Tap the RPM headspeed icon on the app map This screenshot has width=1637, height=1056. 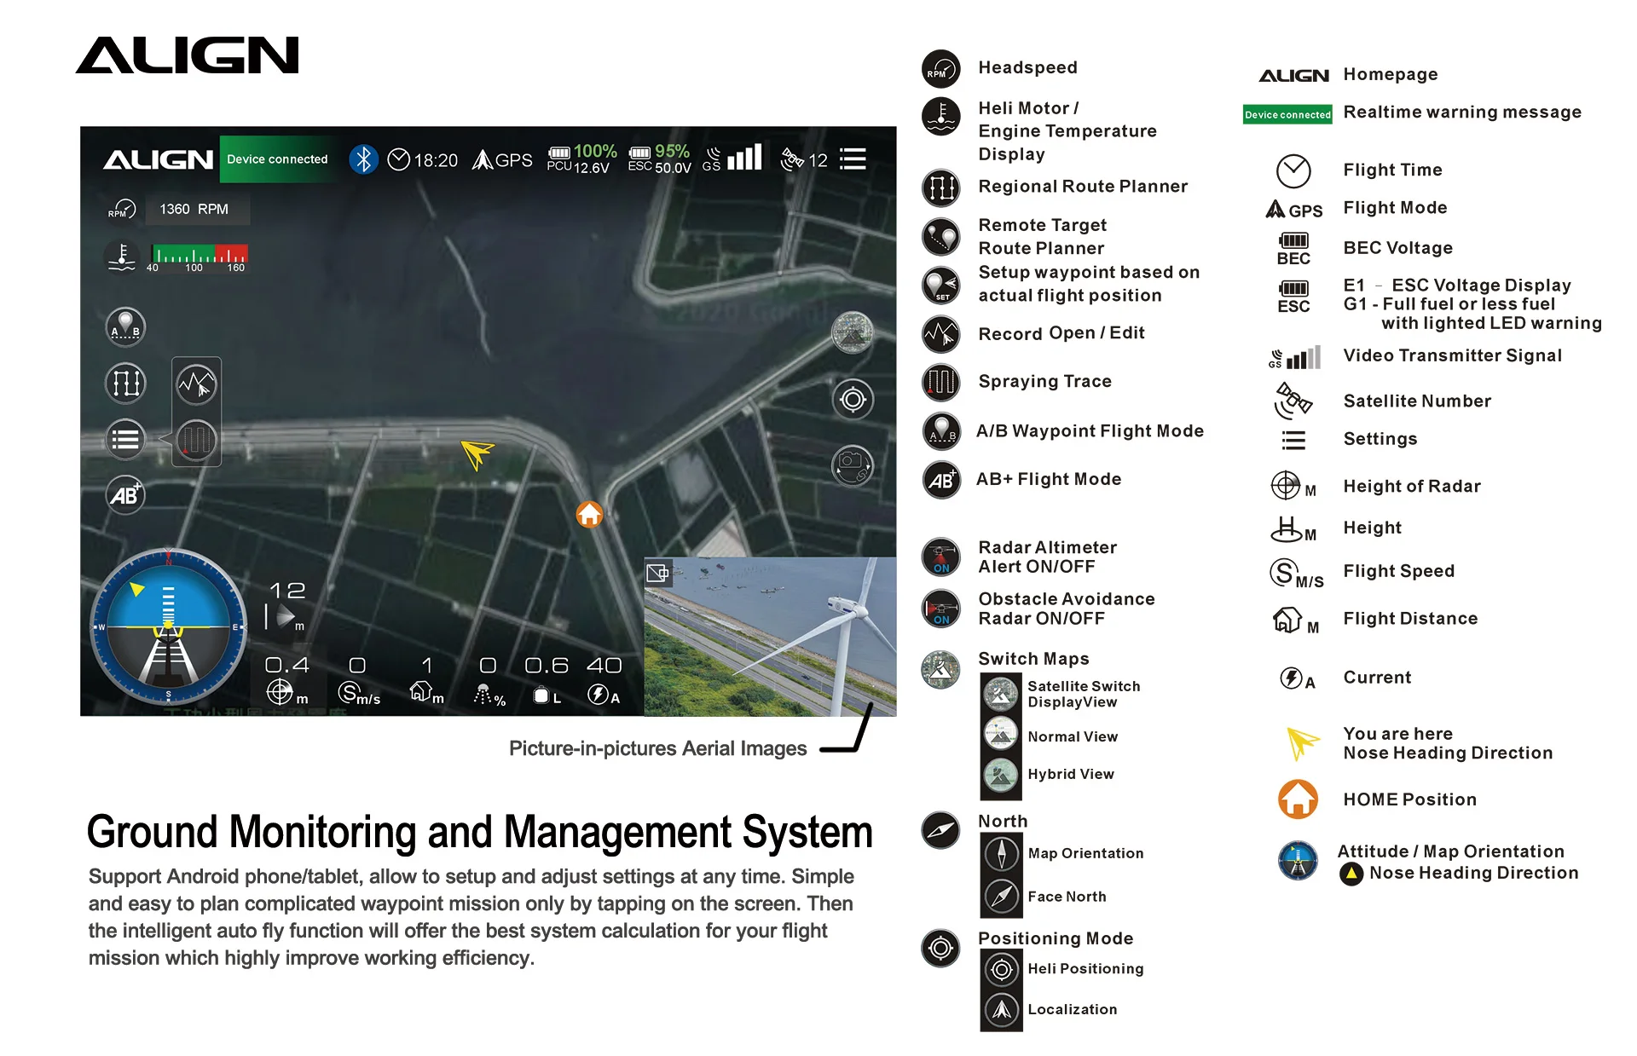122,209
